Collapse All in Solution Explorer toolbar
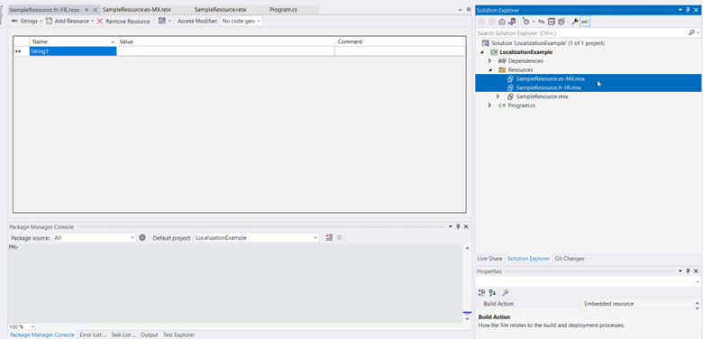The width and height of the screenshot is (703, 339). tap(552, 22)
